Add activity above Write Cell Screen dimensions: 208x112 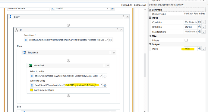(x=68, y=61)
